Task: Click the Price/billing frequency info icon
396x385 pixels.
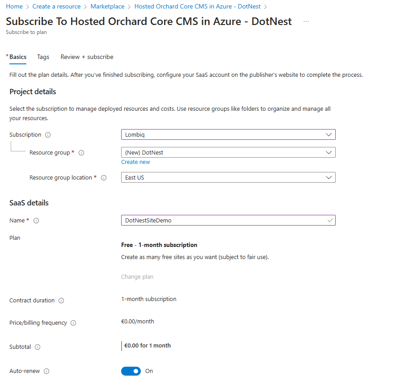Action: point(73,323)
